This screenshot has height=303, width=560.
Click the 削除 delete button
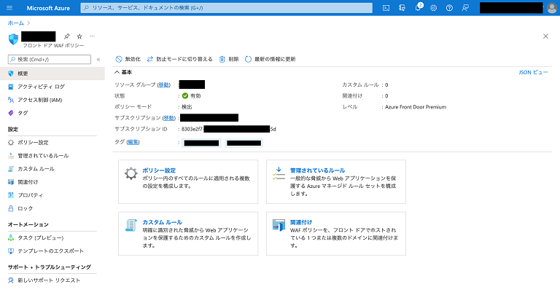[229, 59]
